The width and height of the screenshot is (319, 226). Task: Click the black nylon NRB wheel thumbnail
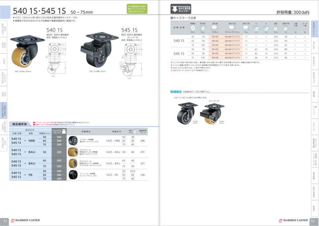[73, 141]
